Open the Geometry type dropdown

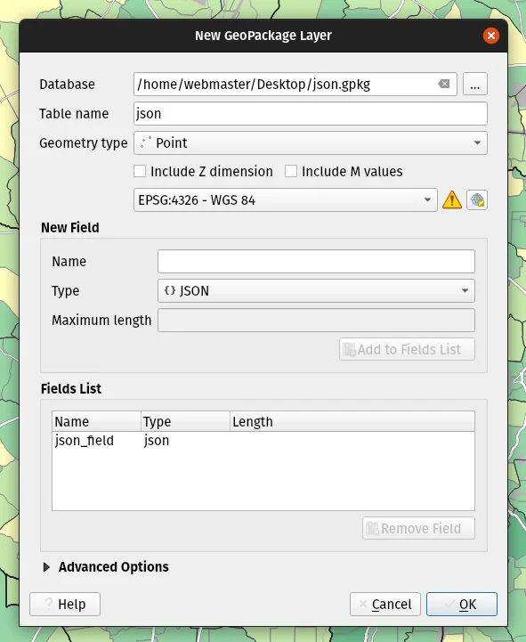[311, 142]
